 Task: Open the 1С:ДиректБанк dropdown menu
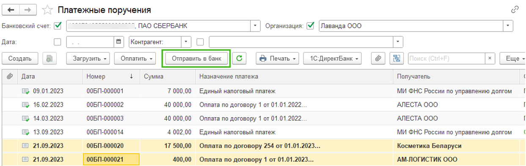[332, 59]
